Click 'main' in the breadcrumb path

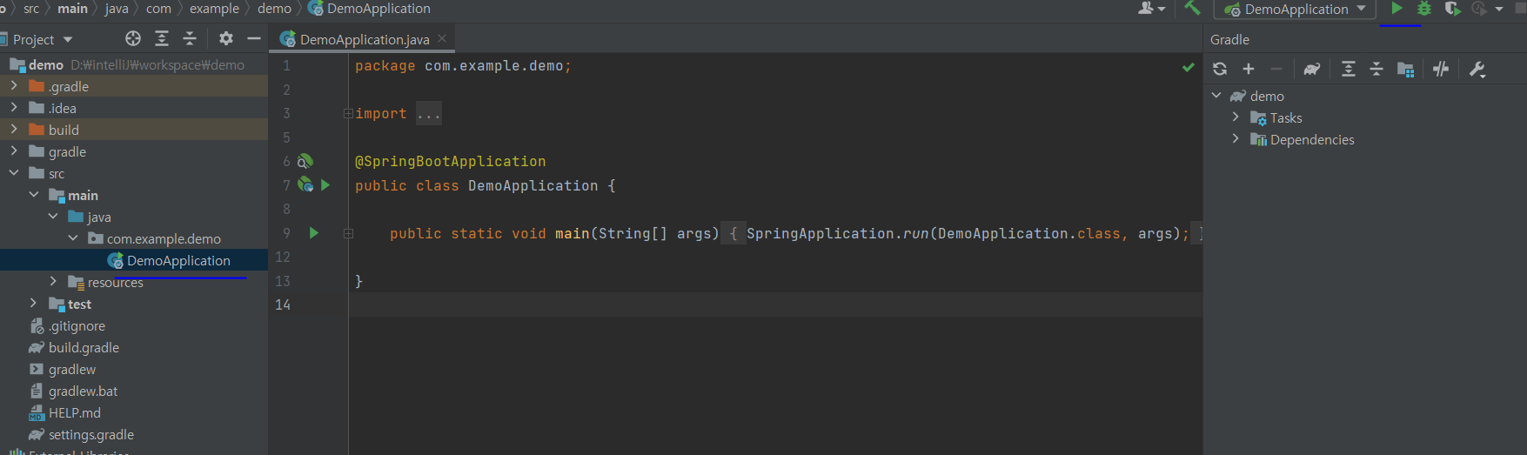point(72,8)
